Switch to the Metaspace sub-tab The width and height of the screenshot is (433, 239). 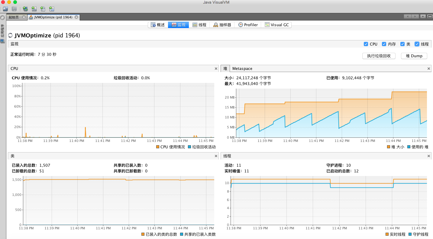pos(242,69)
